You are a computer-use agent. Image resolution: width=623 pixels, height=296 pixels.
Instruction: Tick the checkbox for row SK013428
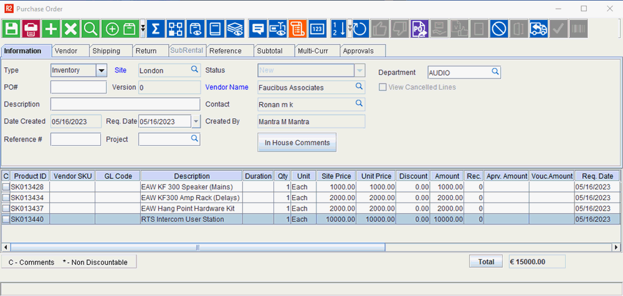click(6, 187)
